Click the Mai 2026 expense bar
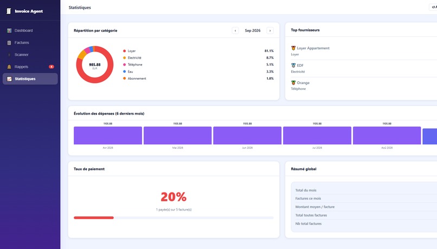 (x=177, y=136)
